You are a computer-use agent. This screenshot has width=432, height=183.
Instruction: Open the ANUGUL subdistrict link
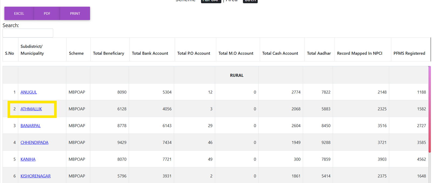click(29, 92)
